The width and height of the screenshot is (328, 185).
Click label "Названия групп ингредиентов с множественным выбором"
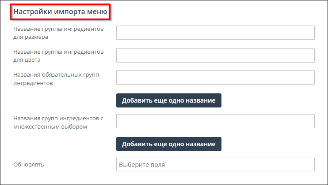[x=58, y=122]
